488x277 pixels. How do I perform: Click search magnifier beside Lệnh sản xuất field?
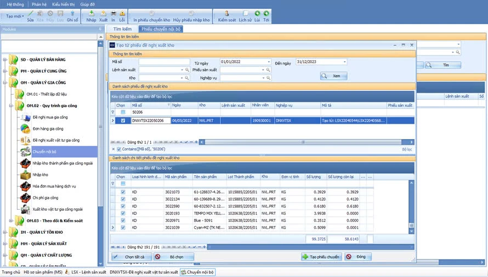coord(187,70)
